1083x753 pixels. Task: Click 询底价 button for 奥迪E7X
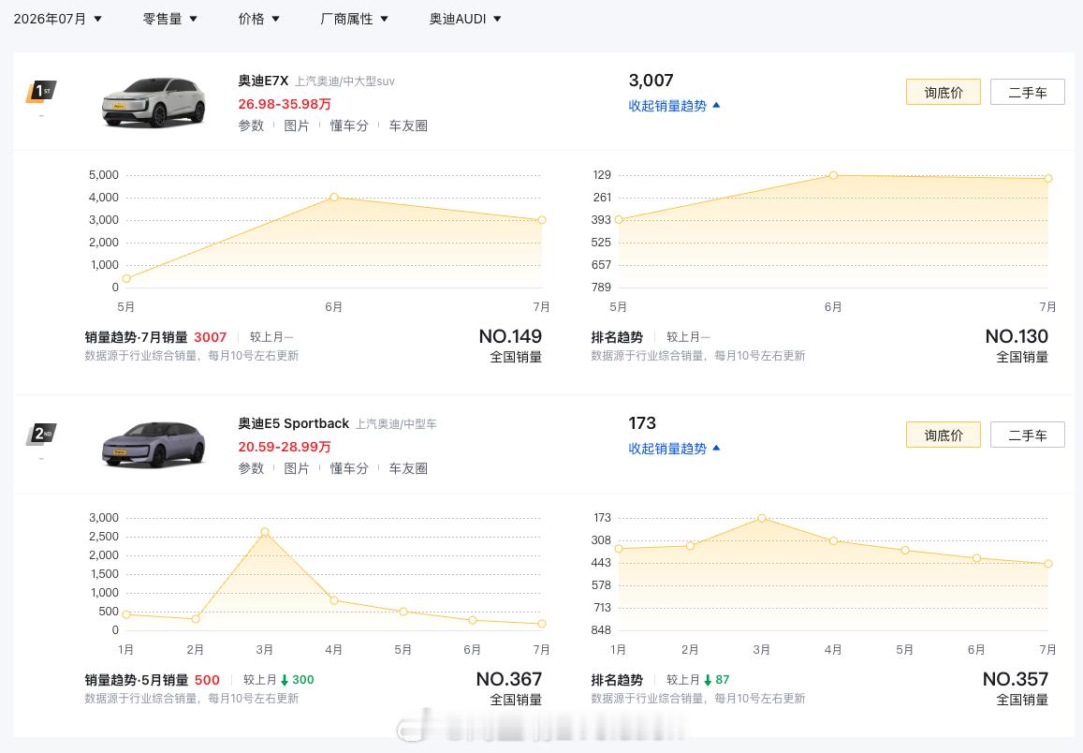[943, 92]
